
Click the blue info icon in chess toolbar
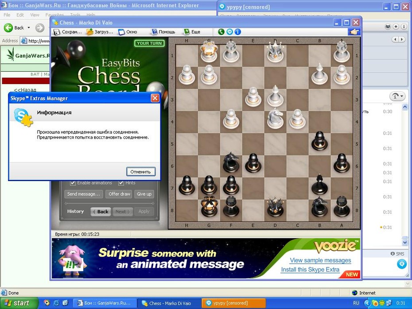(237, 32)
